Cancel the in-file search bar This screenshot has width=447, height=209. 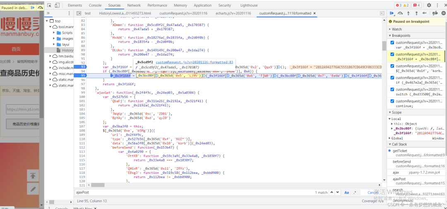pos(372,192)
